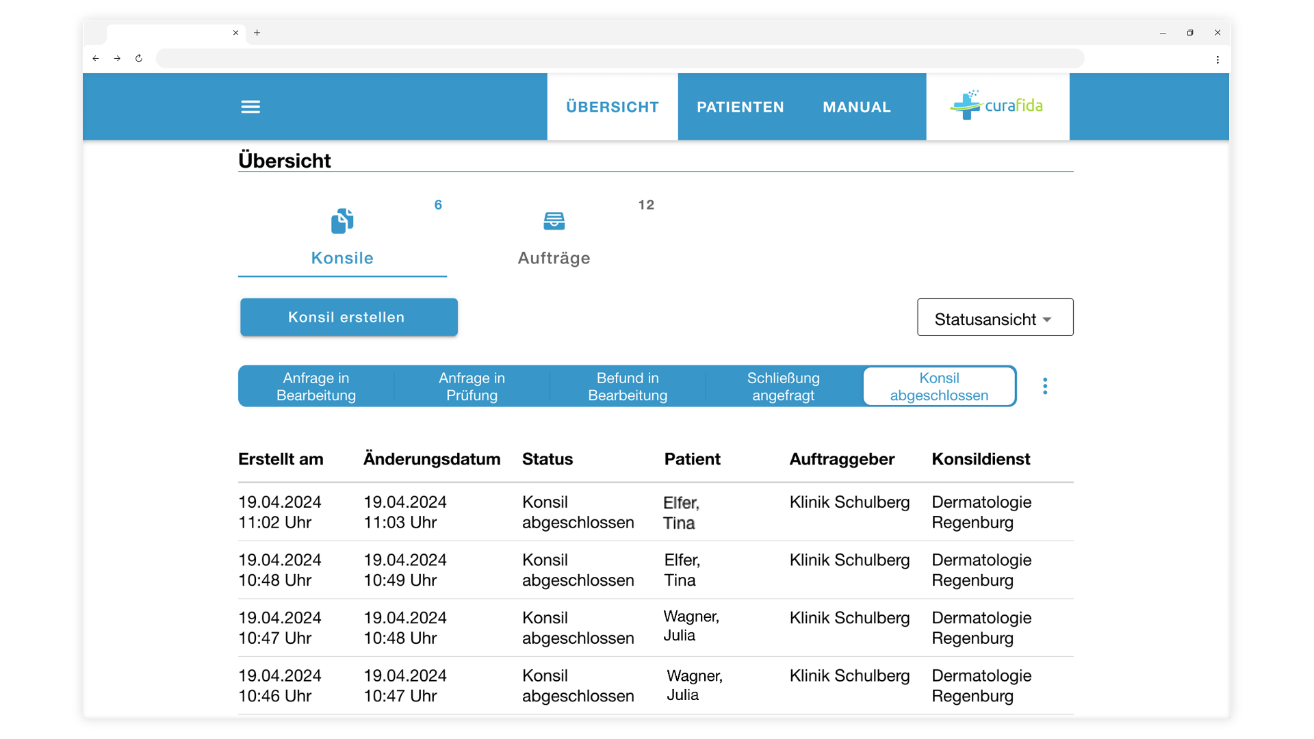Open the row created 19.04.2024 10:46 Uhr
Image resolution: width=1314 pixels, height=739 pixels.
pyautogui.click(x=656, y=686)
